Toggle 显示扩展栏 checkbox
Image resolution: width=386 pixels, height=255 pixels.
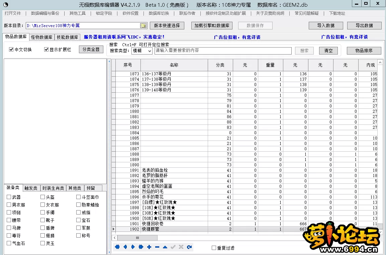coord(46,49)
